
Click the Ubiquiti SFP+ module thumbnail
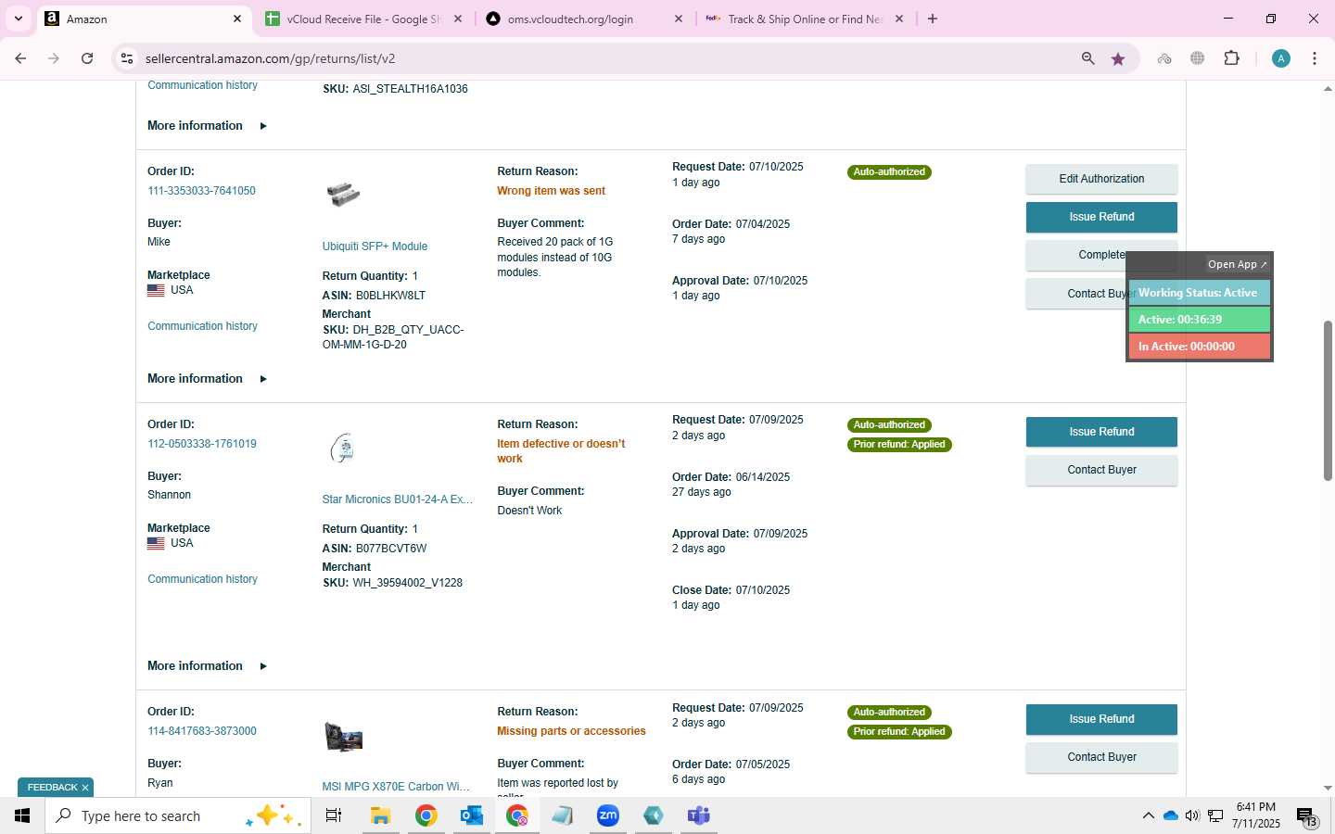point(343,194)
